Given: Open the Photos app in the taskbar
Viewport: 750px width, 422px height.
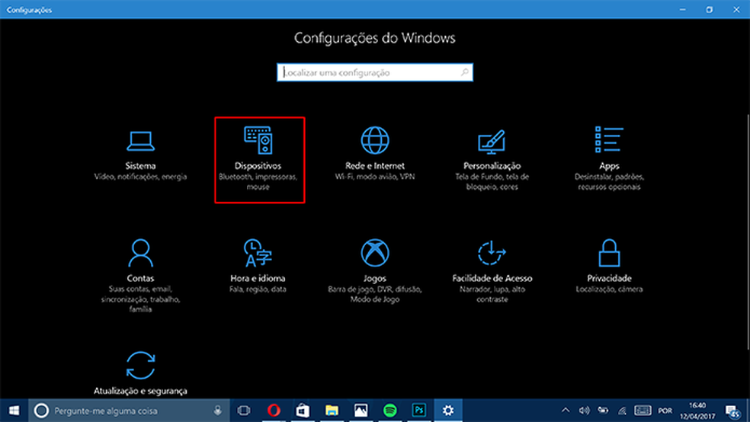Looking at the screenshot, I should click(x=361, y=411).
